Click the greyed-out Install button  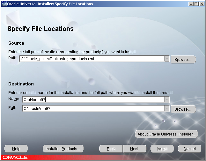point(162,149)
